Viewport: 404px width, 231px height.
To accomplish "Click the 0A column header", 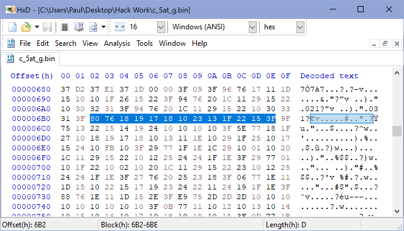I will point(212,76).
